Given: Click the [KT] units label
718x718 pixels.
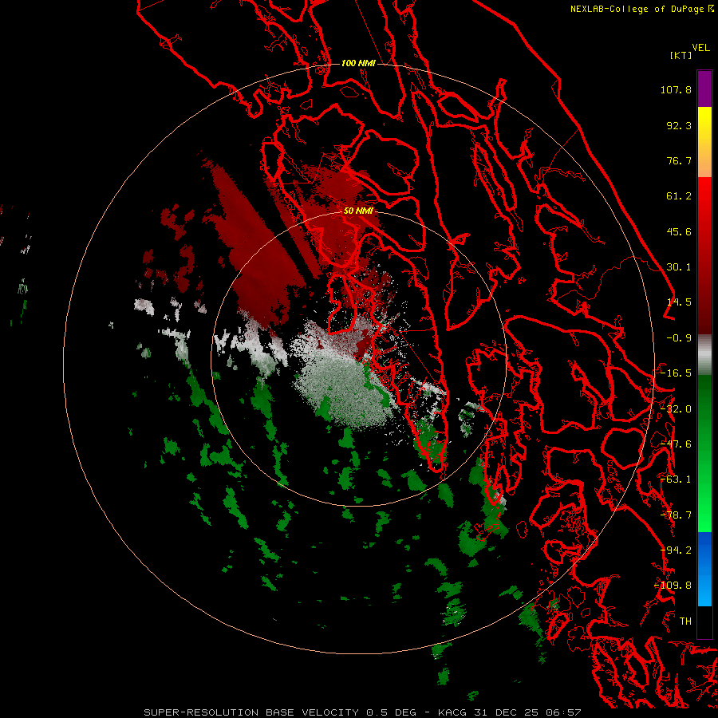Looking at the screenshot, I should coord(681,55).
